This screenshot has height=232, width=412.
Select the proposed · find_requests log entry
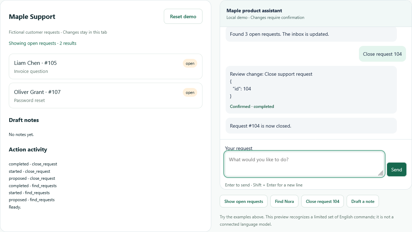32,200
